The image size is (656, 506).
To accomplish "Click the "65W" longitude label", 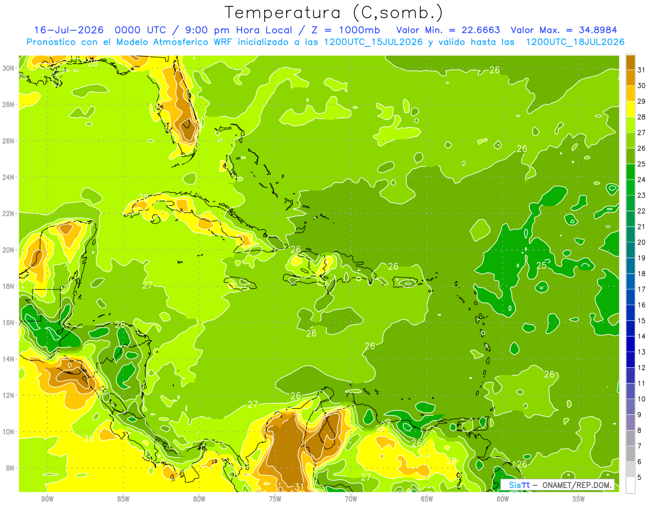I will tap(427, 499).
